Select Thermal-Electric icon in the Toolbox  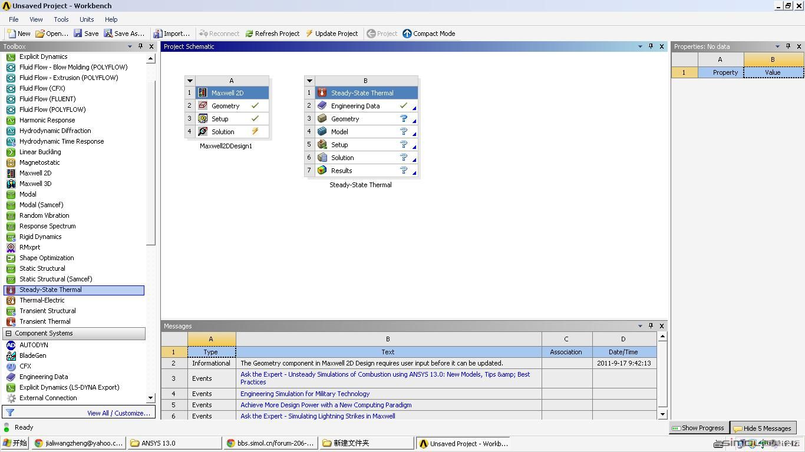click(x=11, y=300)
